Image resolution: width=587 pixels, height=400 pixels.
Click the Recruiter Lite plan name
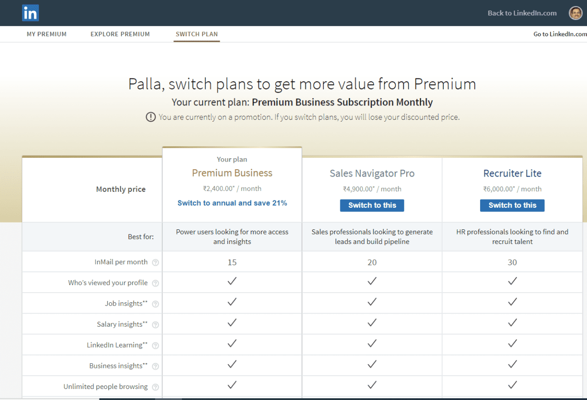point(512,173)
